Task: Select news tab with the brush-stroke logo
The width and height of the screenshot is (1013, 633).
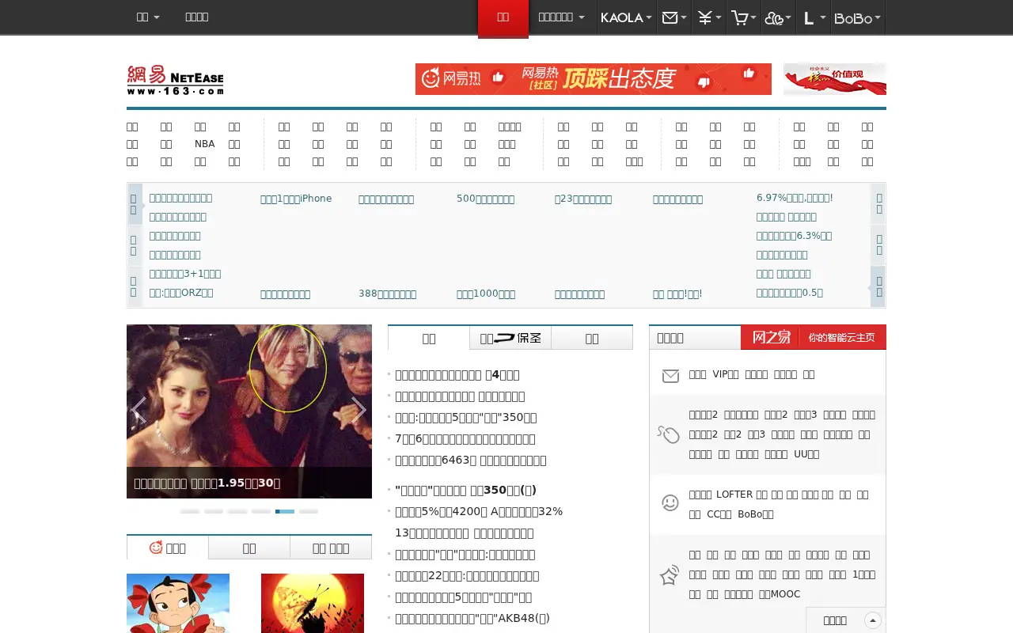Action: tap(510, 338)
